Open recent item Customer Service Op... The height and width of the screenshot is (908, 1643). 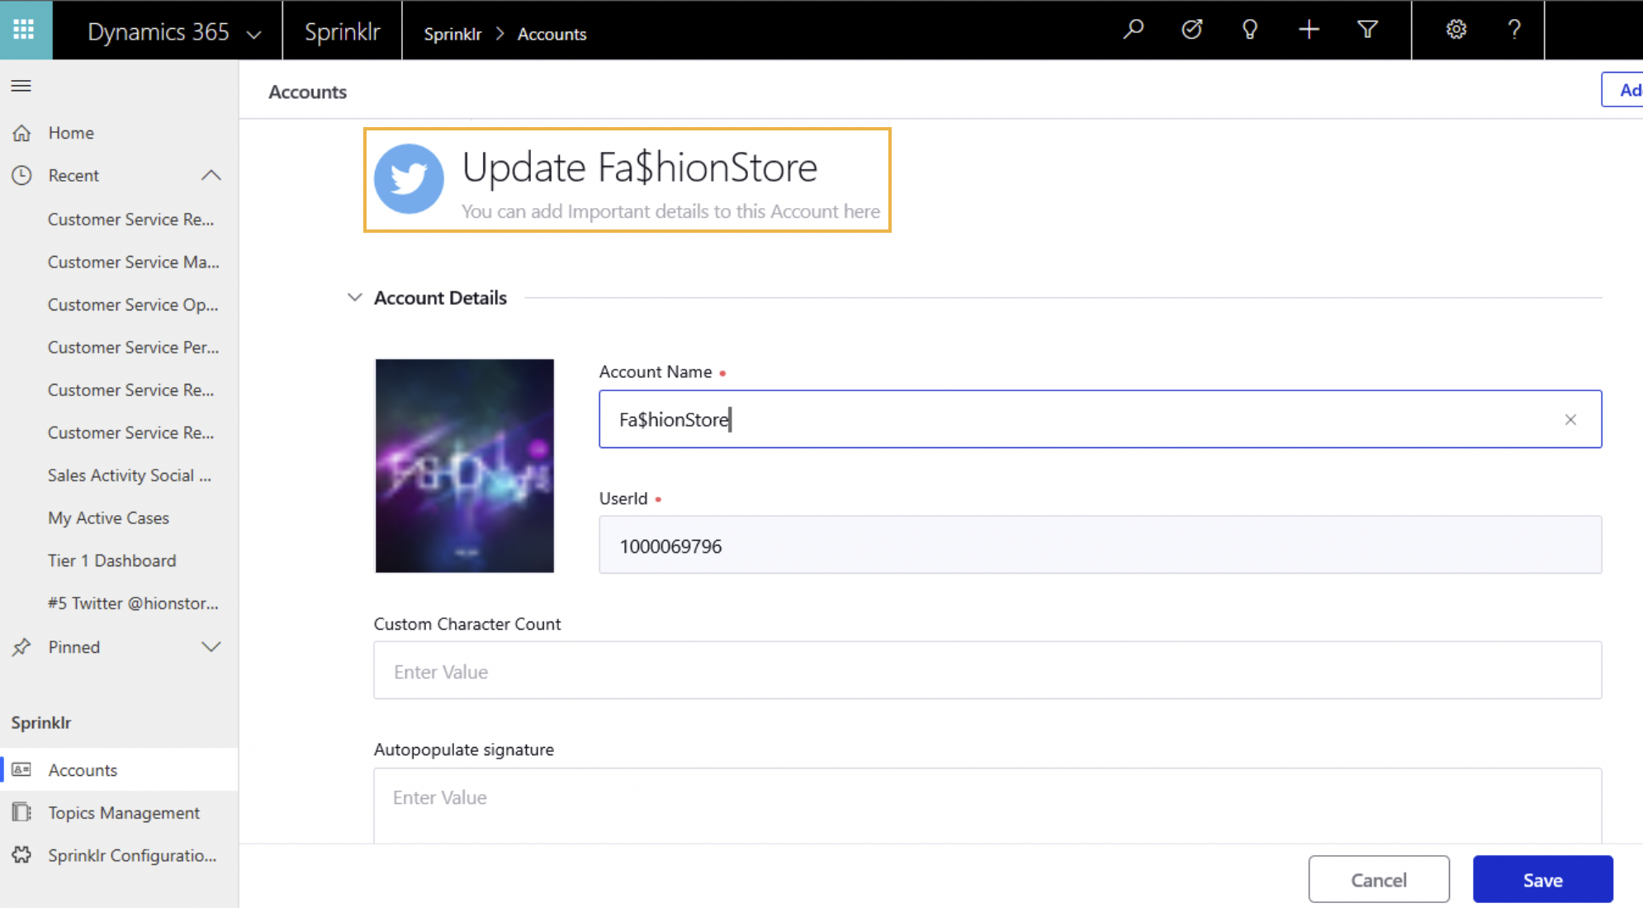coord(134,305)
